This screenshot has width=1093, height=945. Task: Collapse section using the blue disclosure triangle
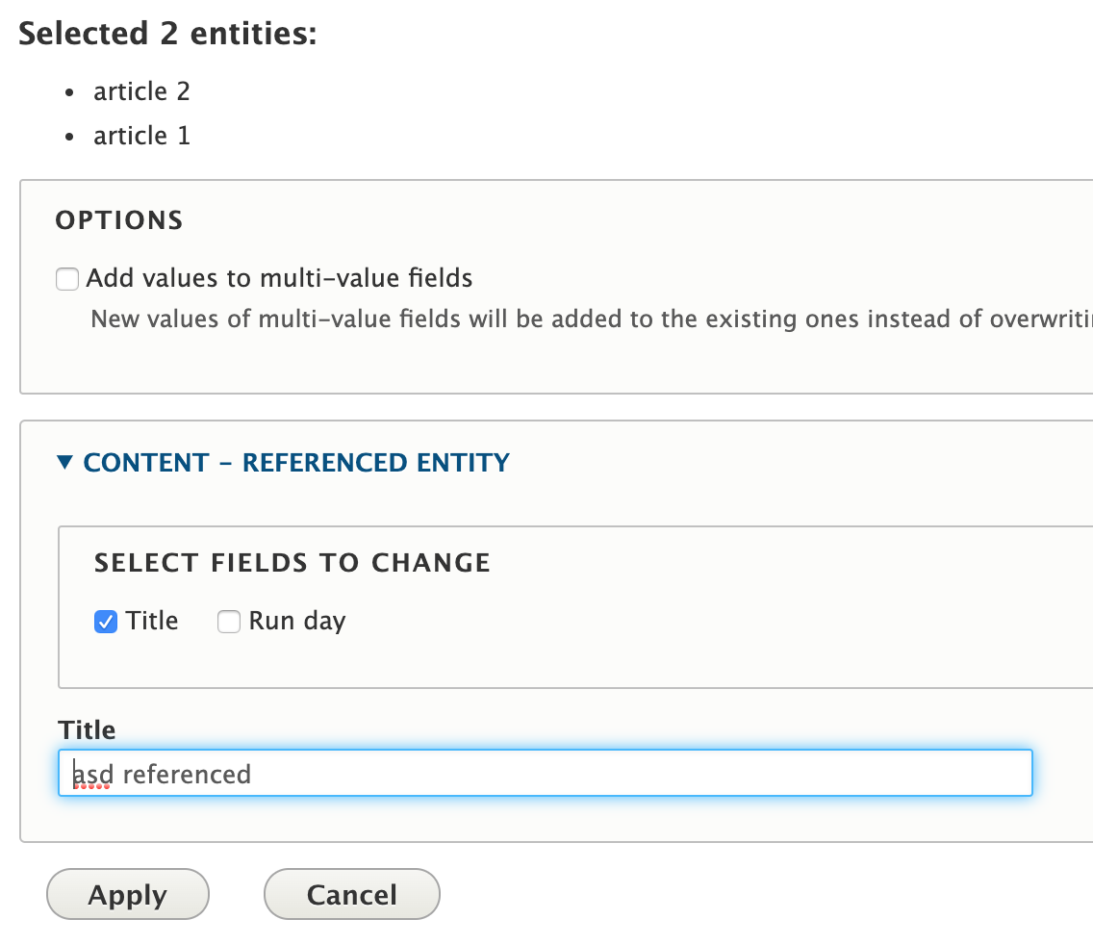tap(64, 463)
